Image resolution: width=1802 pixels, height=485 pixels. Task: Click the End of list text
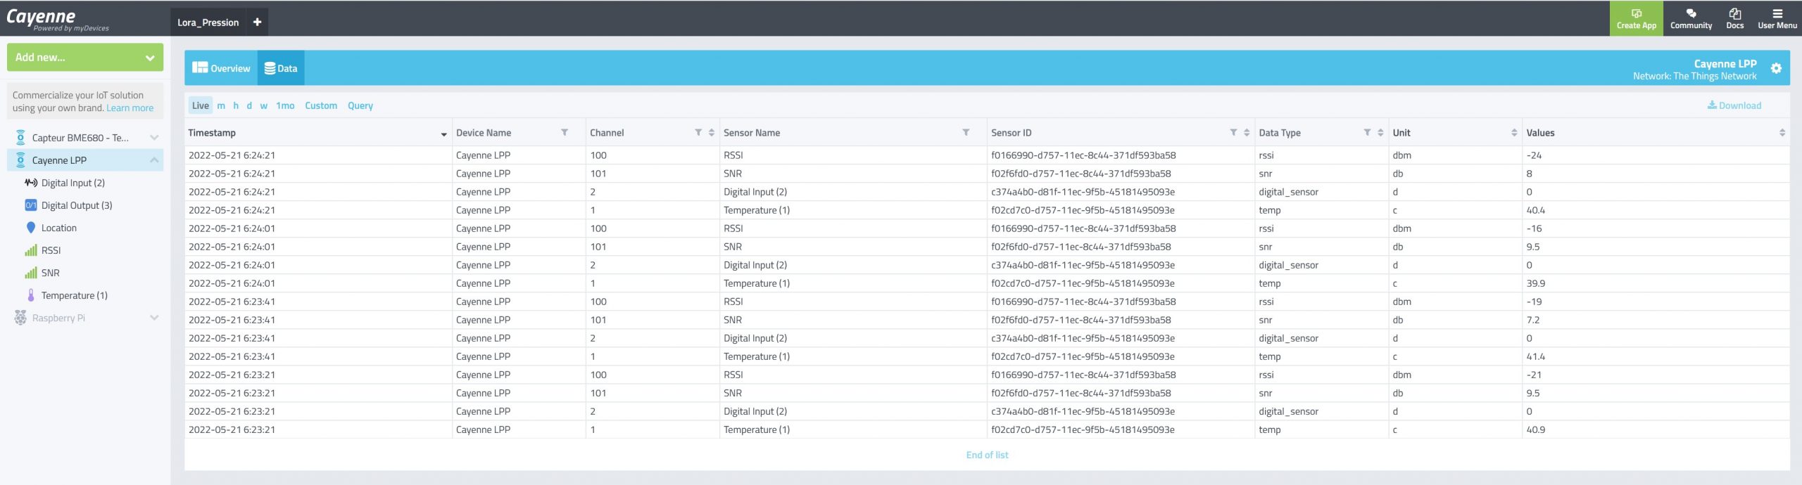click(987, 455)
